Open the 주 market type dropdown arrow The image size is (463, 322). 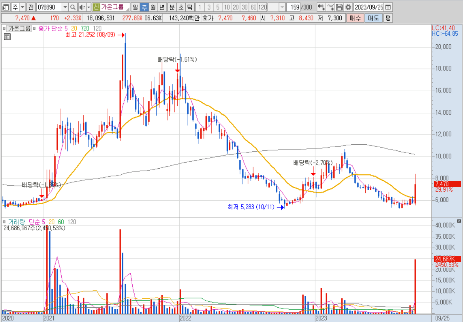click(22, 7)
